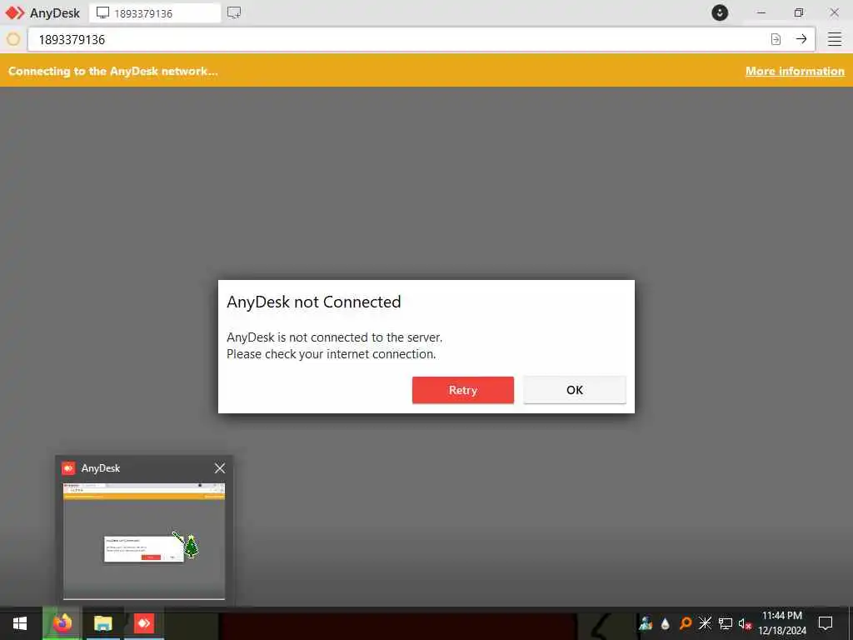Open the Windows Start menu

click(20, 623)
